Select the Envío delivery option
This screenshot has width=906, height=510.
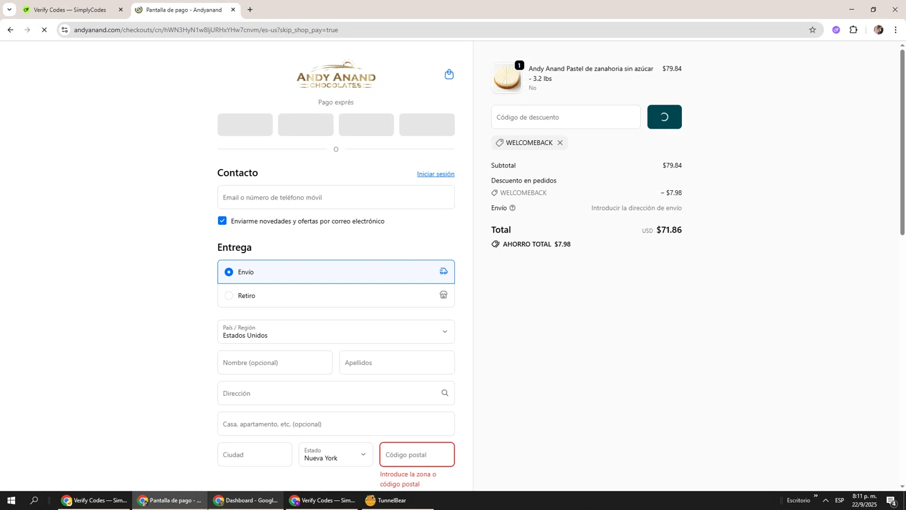pyautogui.click(x=336, y=272)
